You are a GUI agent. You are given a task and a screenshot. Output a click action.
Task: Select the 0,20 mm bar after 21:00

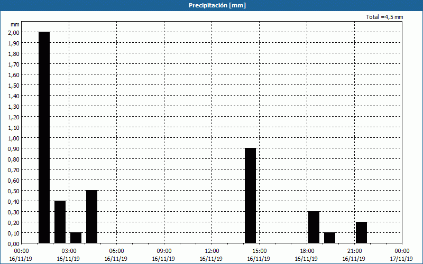362,232
